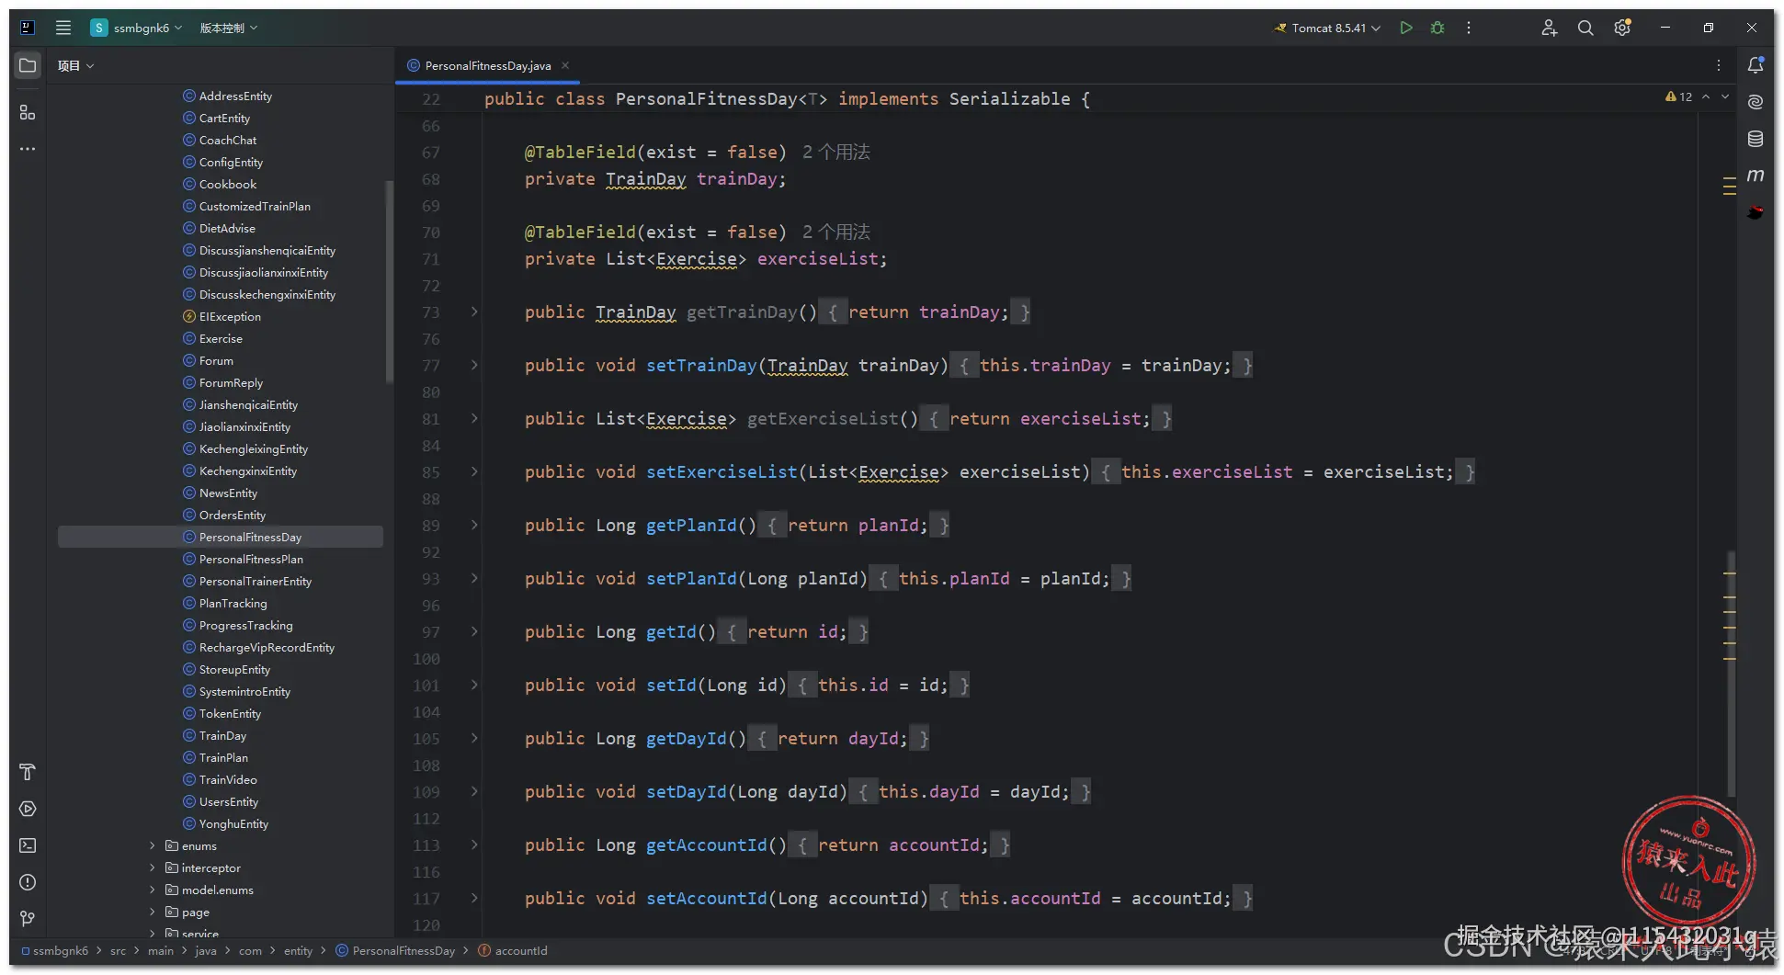Select YonghuEntity class in tree
The image size is (1784, 975).
point(233,823)
